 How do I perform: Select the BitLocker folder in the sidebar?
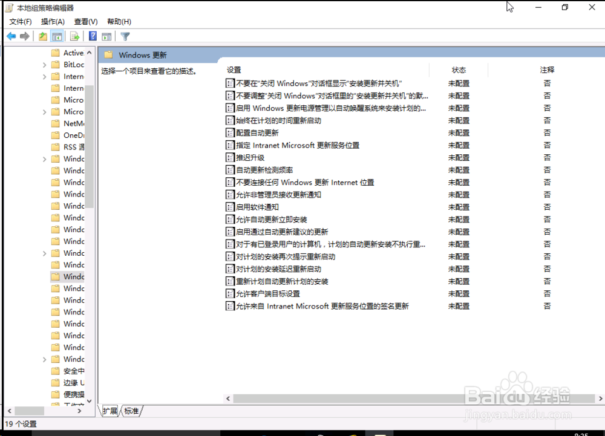[71, 65]
